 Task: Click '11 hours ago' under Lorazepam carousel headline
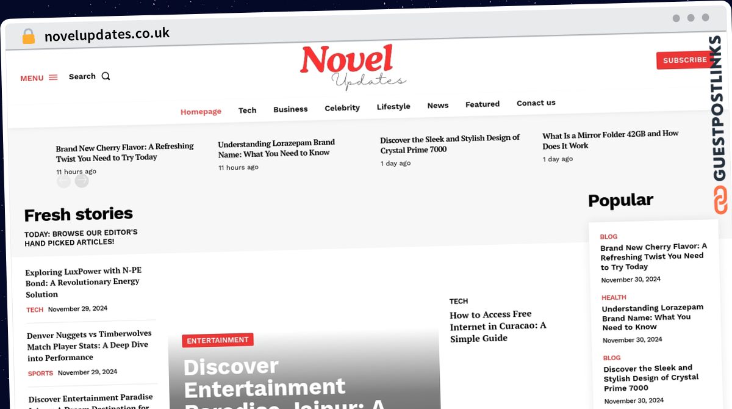239,167
